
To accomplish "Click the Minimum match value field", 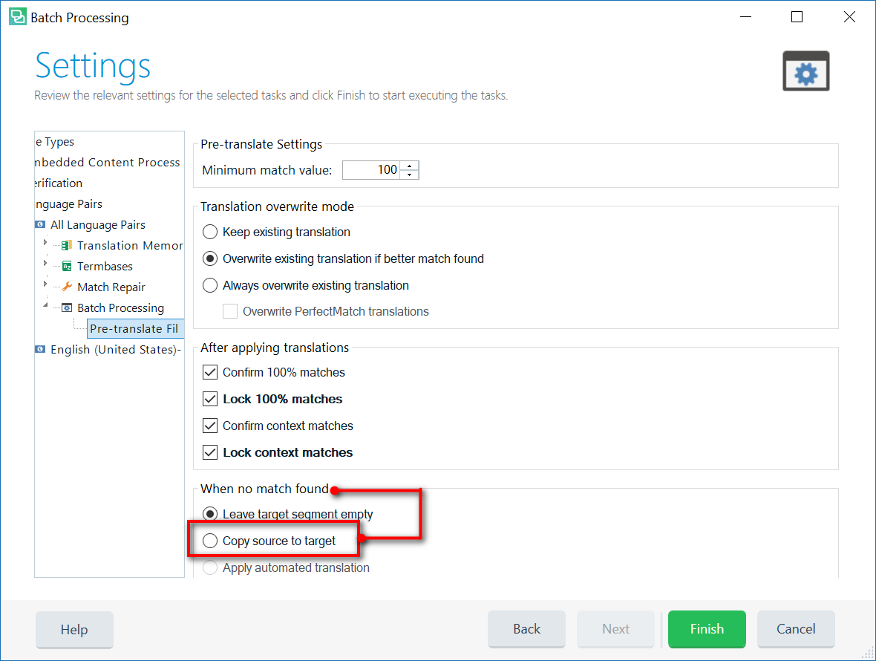I will (x=371, y=170).
